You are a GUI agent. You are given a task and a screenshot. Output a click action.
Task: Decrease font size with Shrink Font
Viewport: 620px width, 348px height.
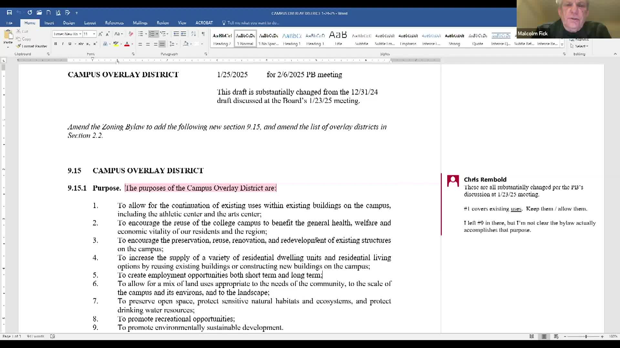pos(108,34)
